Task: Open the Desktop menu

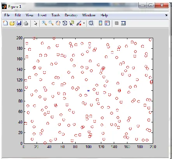Action: (71, 15)
